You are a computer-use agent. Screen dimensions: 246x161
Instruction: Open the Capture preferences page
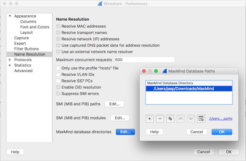[x=22, y=38]
